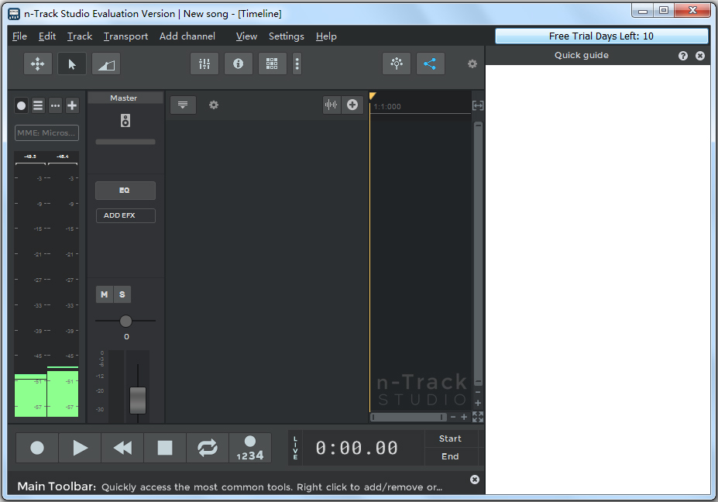This screenshot has height=502, width=718.
Task: Click horizontal zoom in plus
Action: (x=464, y=417)
